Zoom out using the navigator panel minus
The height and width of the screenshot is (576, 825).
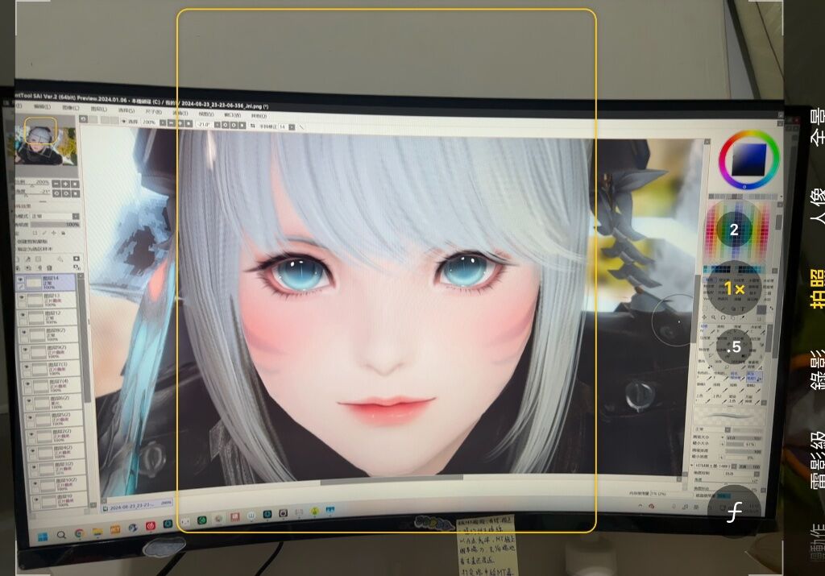56,184
